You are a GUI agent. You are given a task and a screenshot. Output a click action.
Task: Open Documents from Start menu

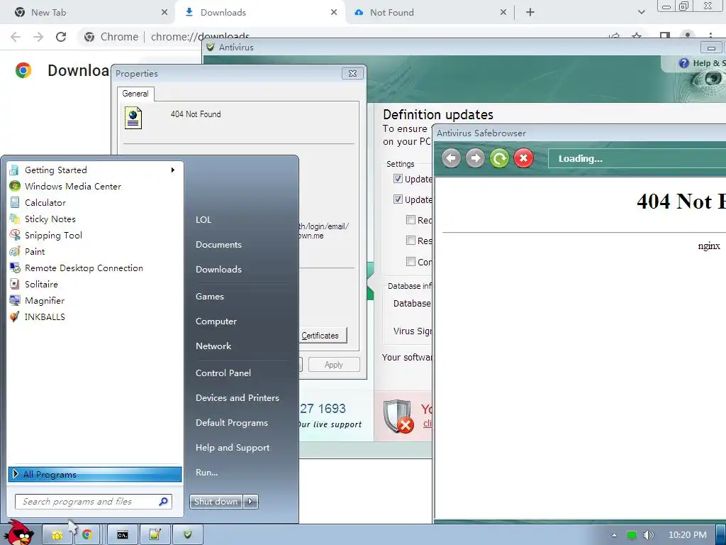pos(218,244)
